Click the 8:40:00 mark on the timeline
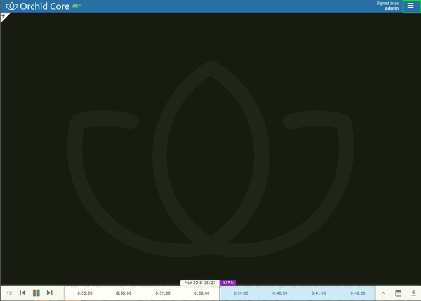The height and width of the screenshot is (301, 421). (280, 293)
